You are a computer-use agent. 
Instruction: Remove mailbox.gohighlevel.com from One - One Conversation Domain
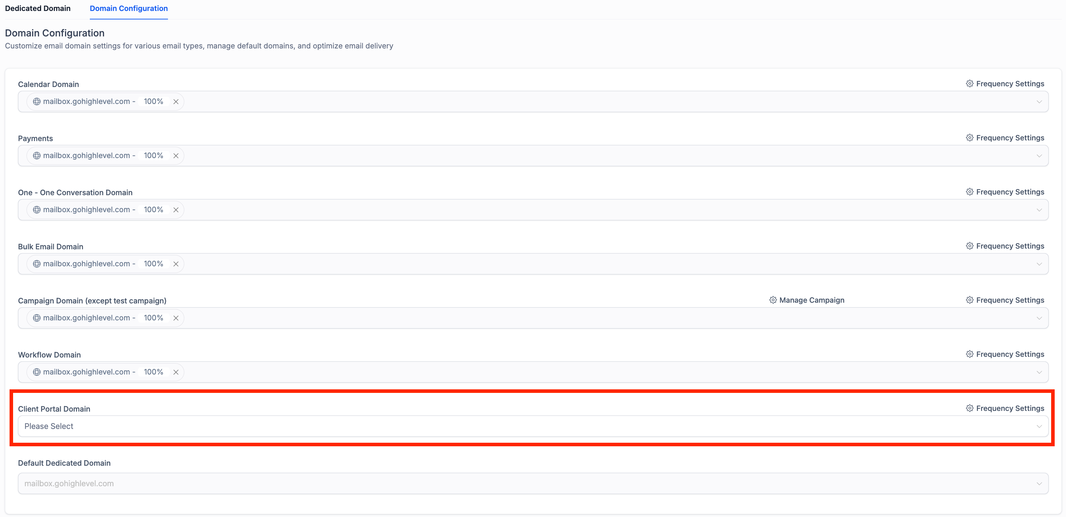pyautogui.click(x=176, y=210)
